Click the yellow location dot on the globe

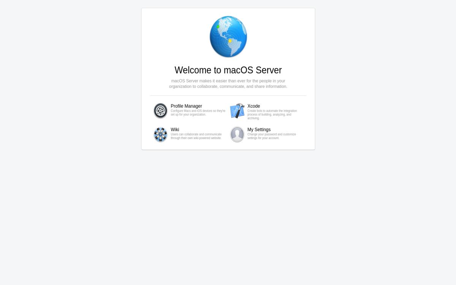[x=230, y=41]
